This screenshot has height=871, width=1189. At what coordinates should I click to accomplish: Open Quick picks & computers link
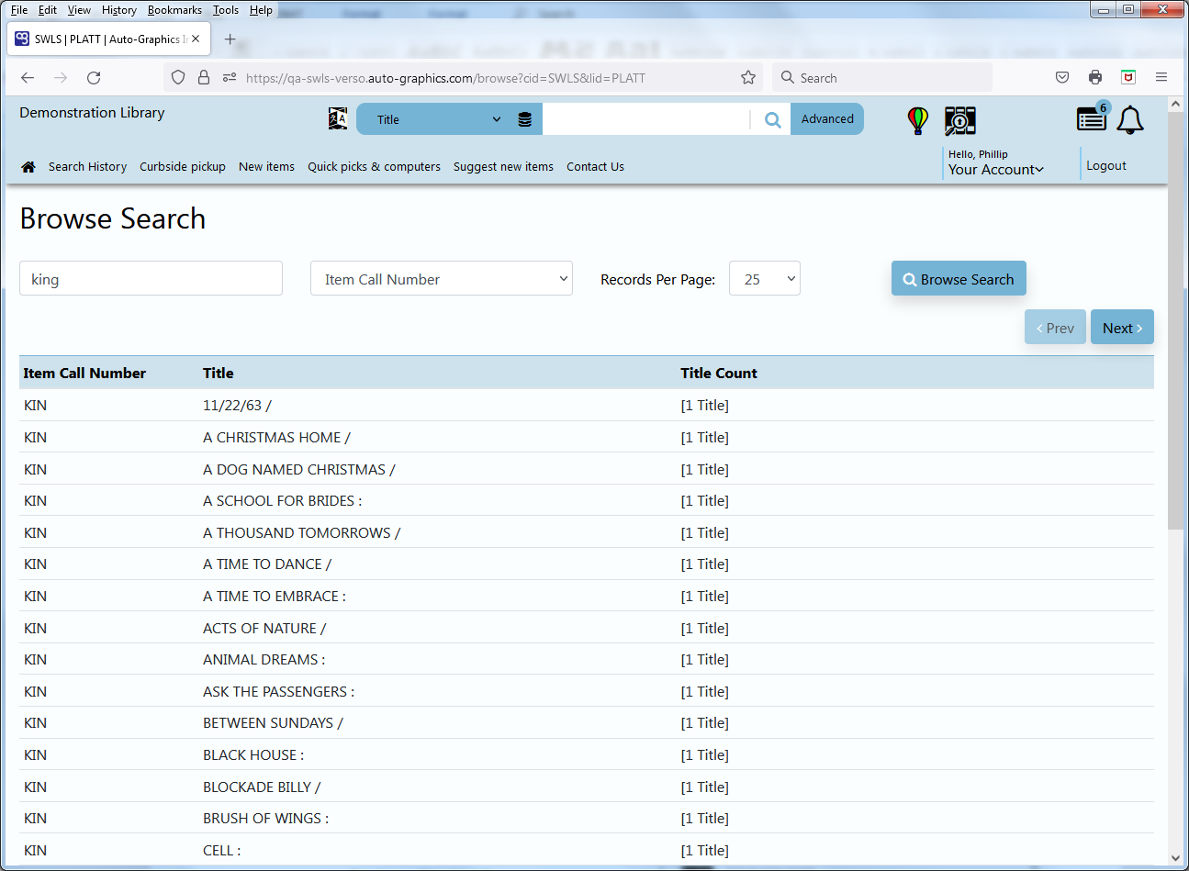click(x=374, y=167)
